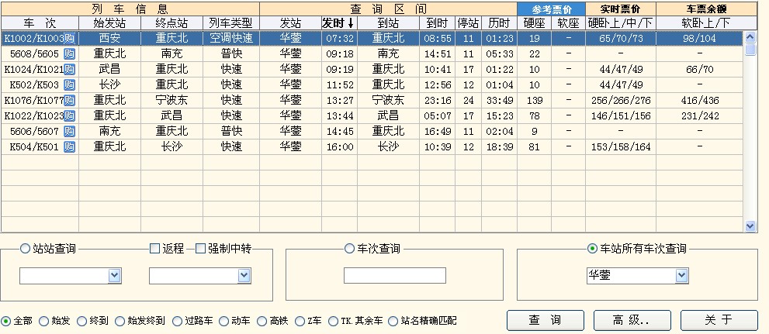This screenshot has width=769, height=334.
Task: Click the 购 icon for train K1076/K1077
Action: 70,101
